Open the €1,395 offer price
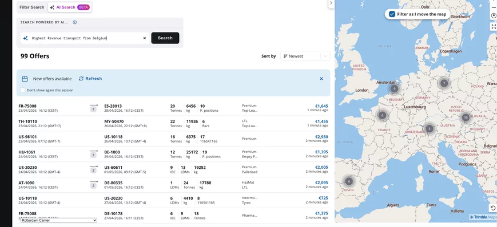 (321, 152)
